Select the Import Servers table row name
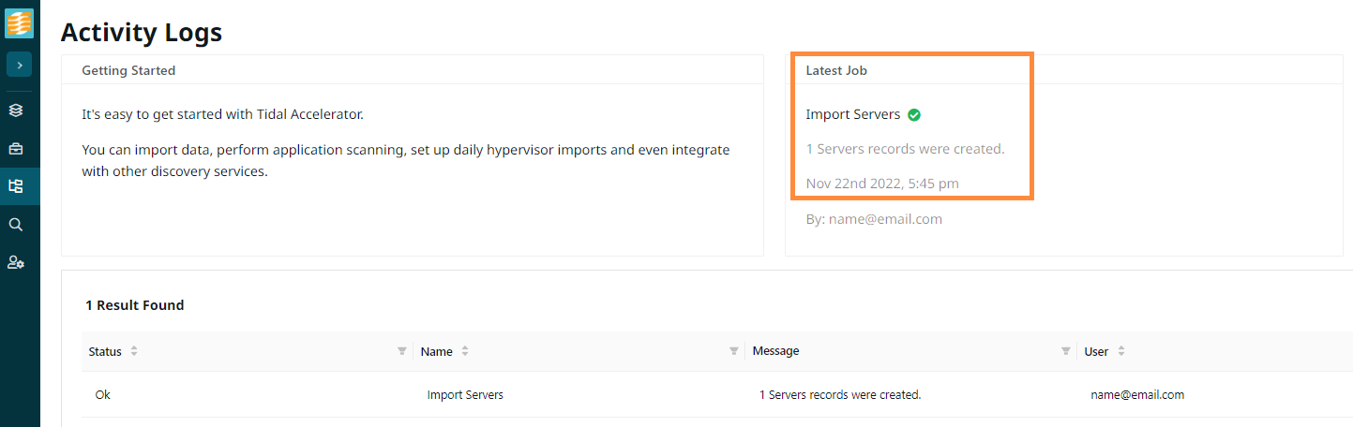 (465, 395)
